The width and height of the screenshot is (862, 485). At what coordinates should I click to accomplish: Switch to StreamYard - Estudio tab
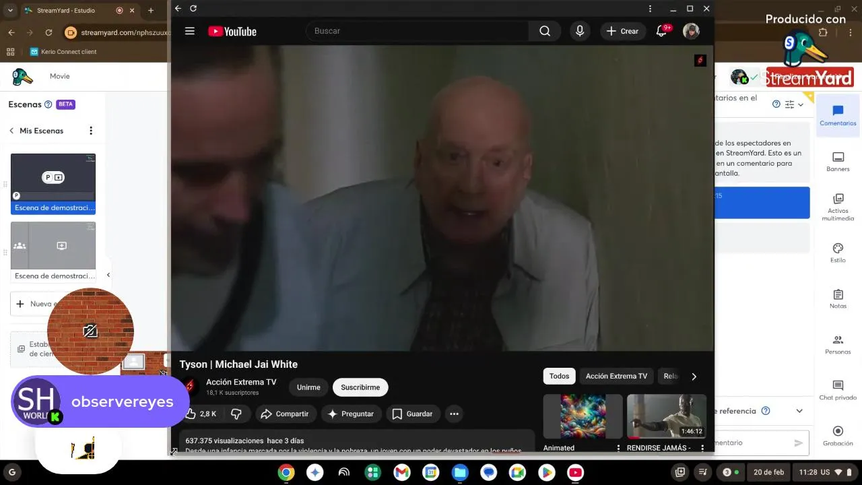coord(74,11)
